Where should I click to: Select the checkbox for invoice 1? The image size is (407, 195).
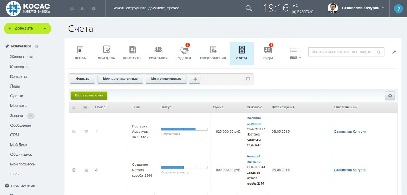74,132
